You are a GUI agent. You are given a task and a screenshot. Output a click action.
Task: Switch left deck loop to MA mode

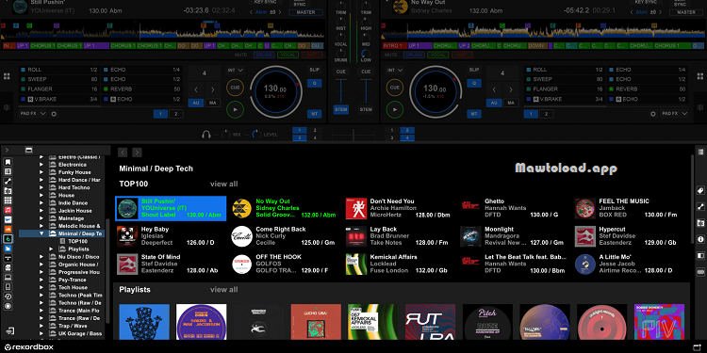point(212,103)
